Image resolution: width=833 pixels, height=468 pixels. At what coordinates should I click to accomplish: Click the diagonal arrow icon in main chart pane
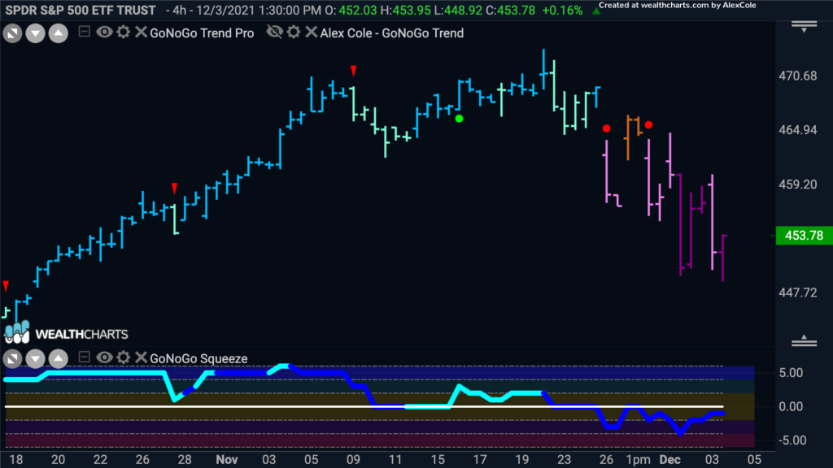click(x=12, y=34)
